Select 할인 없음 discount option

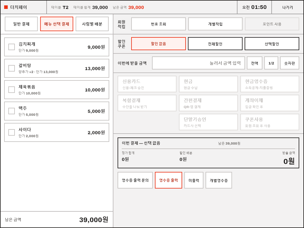pyautogui.click(x=159, y=44)
